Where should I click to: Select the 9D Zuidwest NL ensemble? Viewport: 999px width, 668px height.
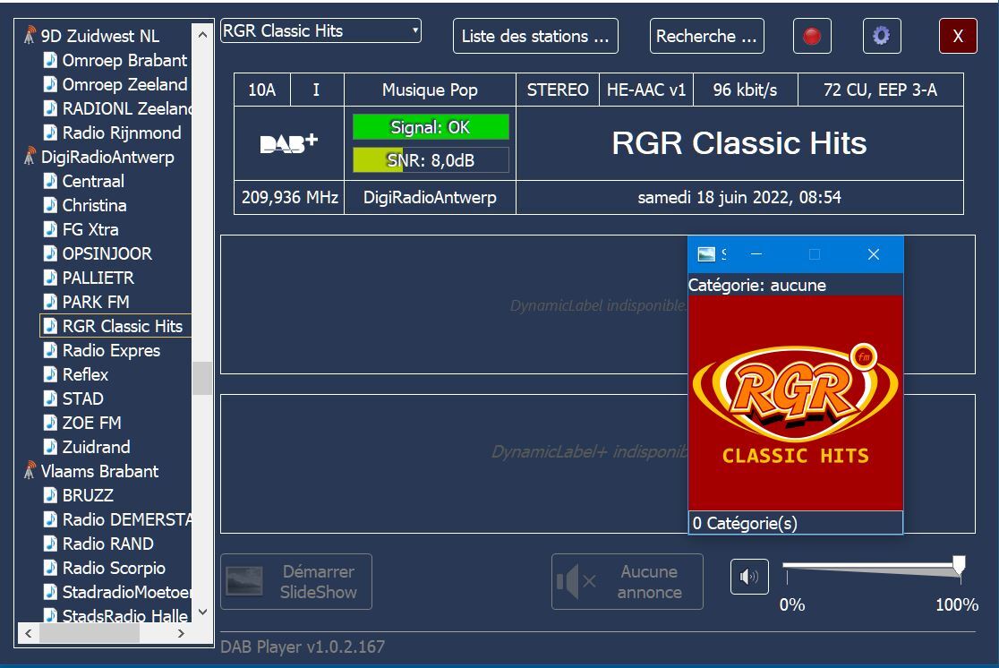click(99, 36)
